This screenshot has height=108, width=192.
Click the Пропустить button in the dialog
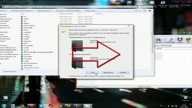click(x=108, y=72)
